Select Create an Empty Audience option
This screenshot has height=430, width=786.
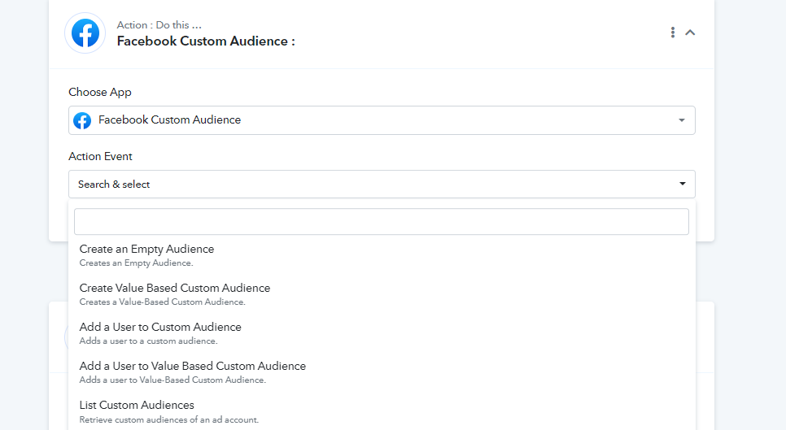(382, 255)
